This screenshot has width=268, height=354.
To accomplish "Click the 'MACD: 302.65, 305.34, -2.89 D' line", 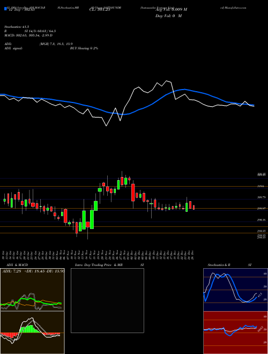I will click(x=28, y=35).
